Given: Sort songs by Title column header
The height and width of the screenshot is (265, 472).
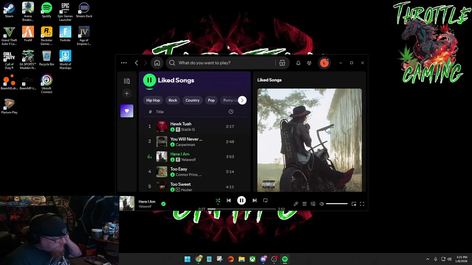Looking at the screenshot, I should click(160, 112).
